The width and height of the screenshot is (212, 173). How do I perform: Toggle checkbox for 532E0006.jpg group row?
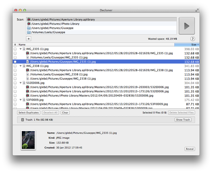click(x=15, y=83)
